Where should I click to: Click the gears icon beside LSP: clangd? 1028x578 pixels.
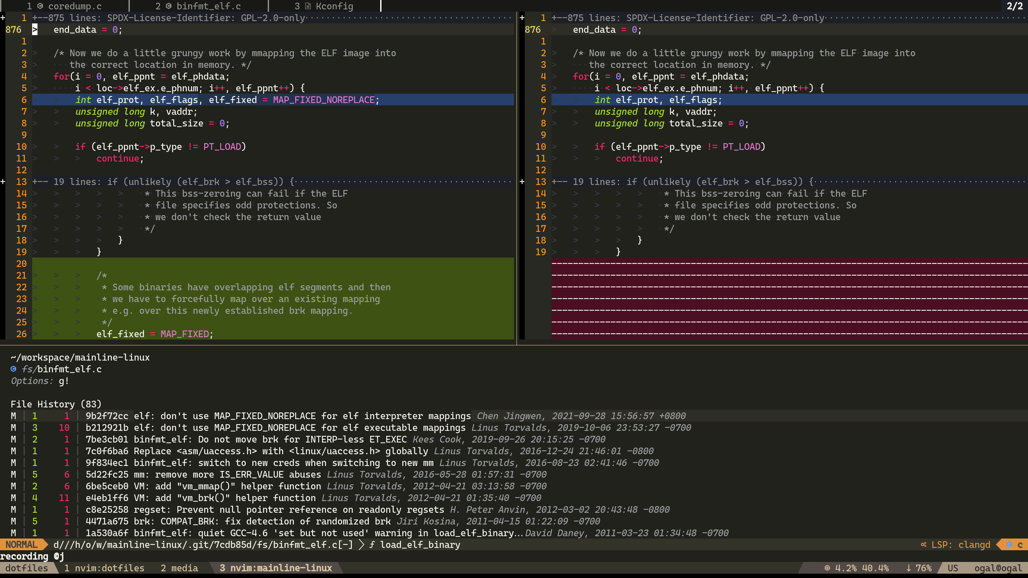924,545
